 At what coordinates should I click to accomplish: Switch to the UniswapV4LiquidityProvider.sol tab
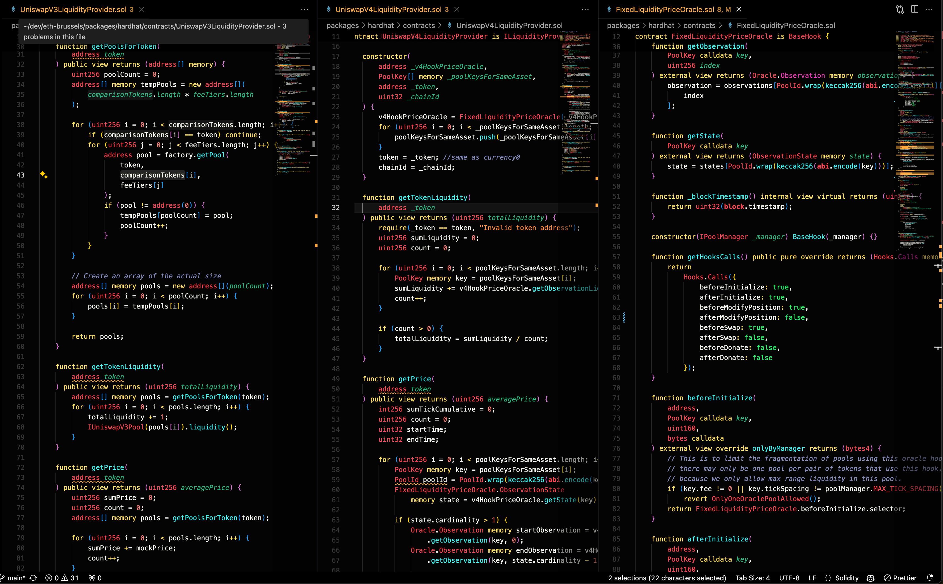(388, 9)
